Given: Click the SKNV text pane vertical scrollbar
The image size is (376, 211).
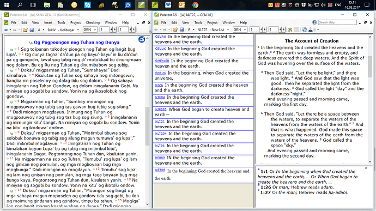Looking at the screenshot, I should (x=147, y=122).
